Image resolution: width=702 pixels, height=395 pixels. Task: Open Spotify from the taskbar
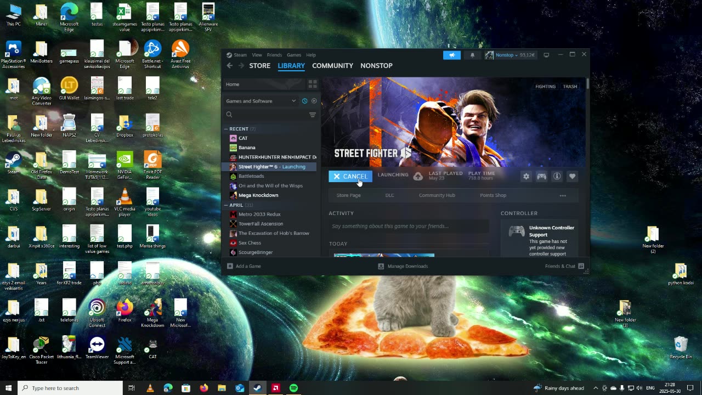point(293,388)
